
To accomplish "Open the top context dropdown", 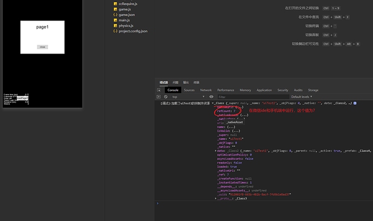I will (x=188, y=97).
